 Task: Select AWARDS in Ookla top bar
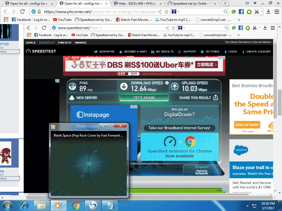click(x=81, y=43)
